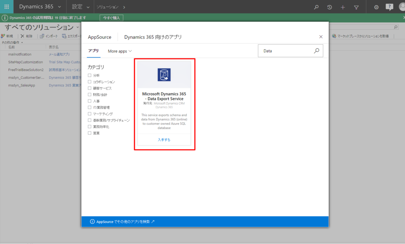Select the msdyn_SalesApp row
Image resolution: width=405 pixels, height=244 pixels.
click(21, 85)
